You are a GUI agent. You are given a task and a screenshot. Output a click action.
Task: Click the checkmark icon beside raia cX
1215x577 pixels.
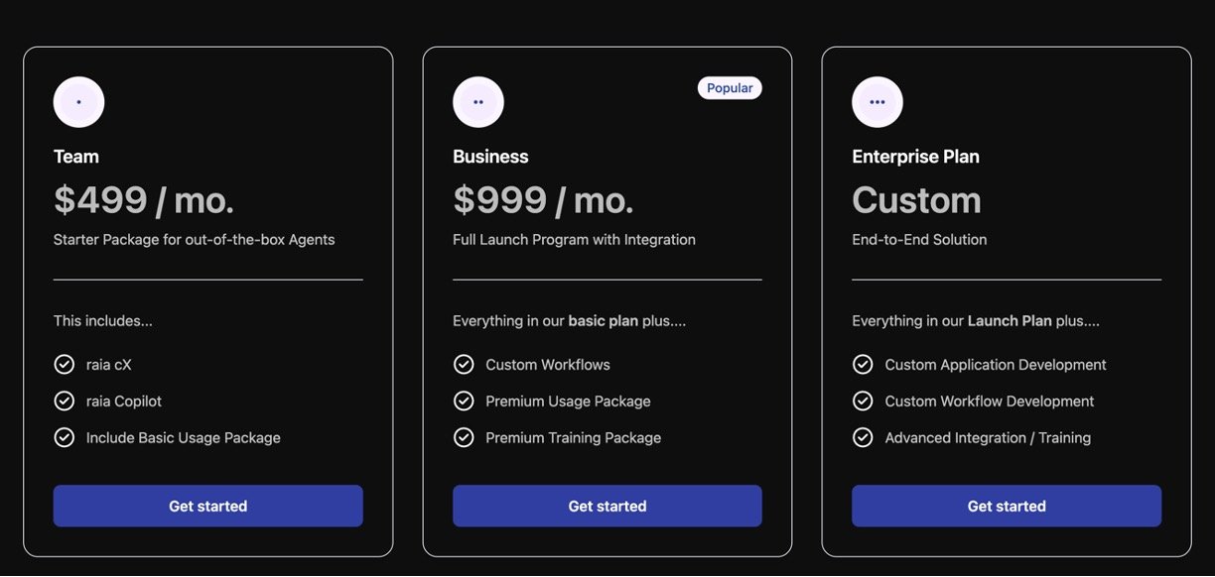click(65, 365)
